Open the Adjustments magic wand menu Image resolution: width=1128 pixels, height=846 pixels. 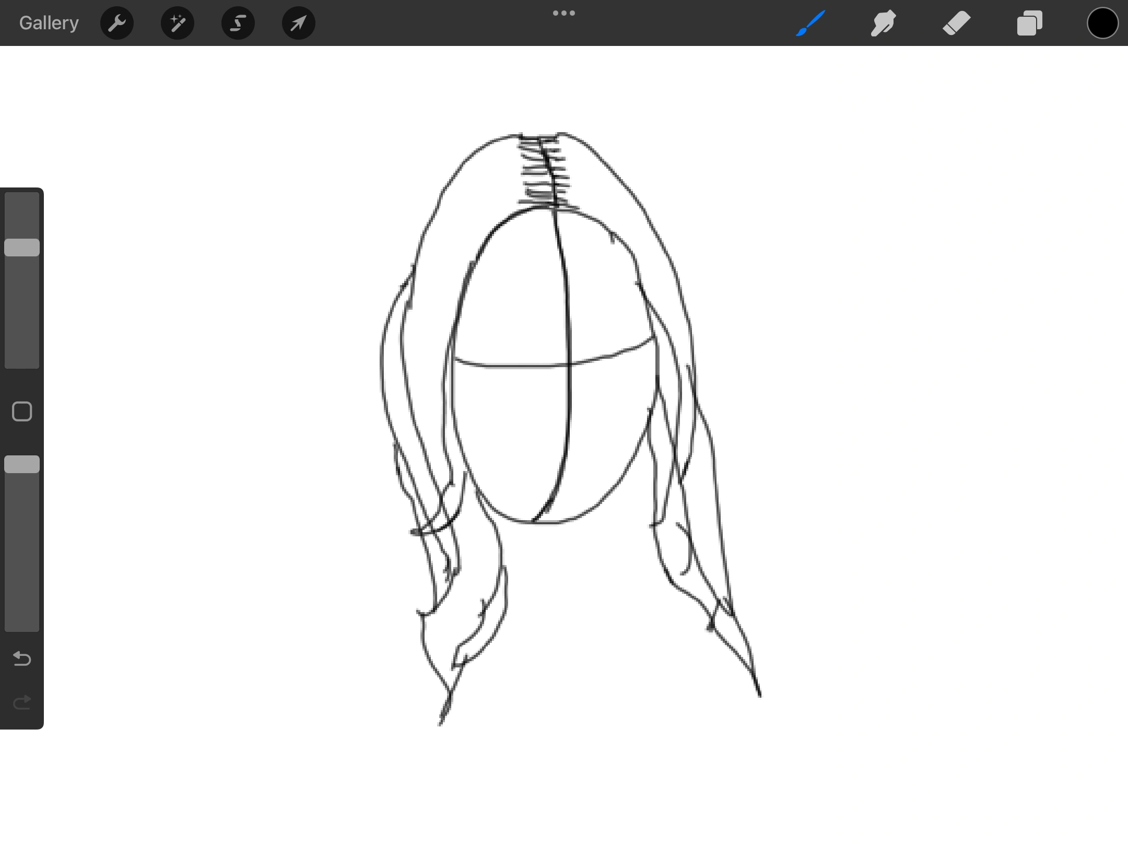click(x=177, y=22)
